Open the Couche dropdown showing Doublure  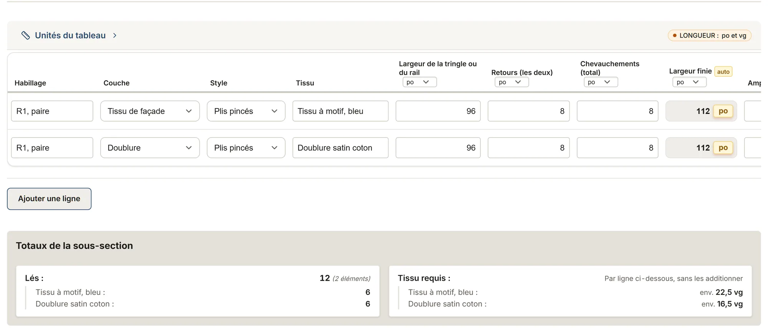(150, 148)
